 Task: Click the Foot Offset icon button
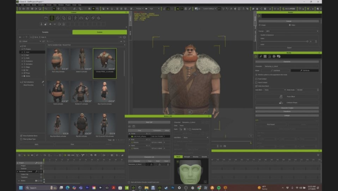281,96
